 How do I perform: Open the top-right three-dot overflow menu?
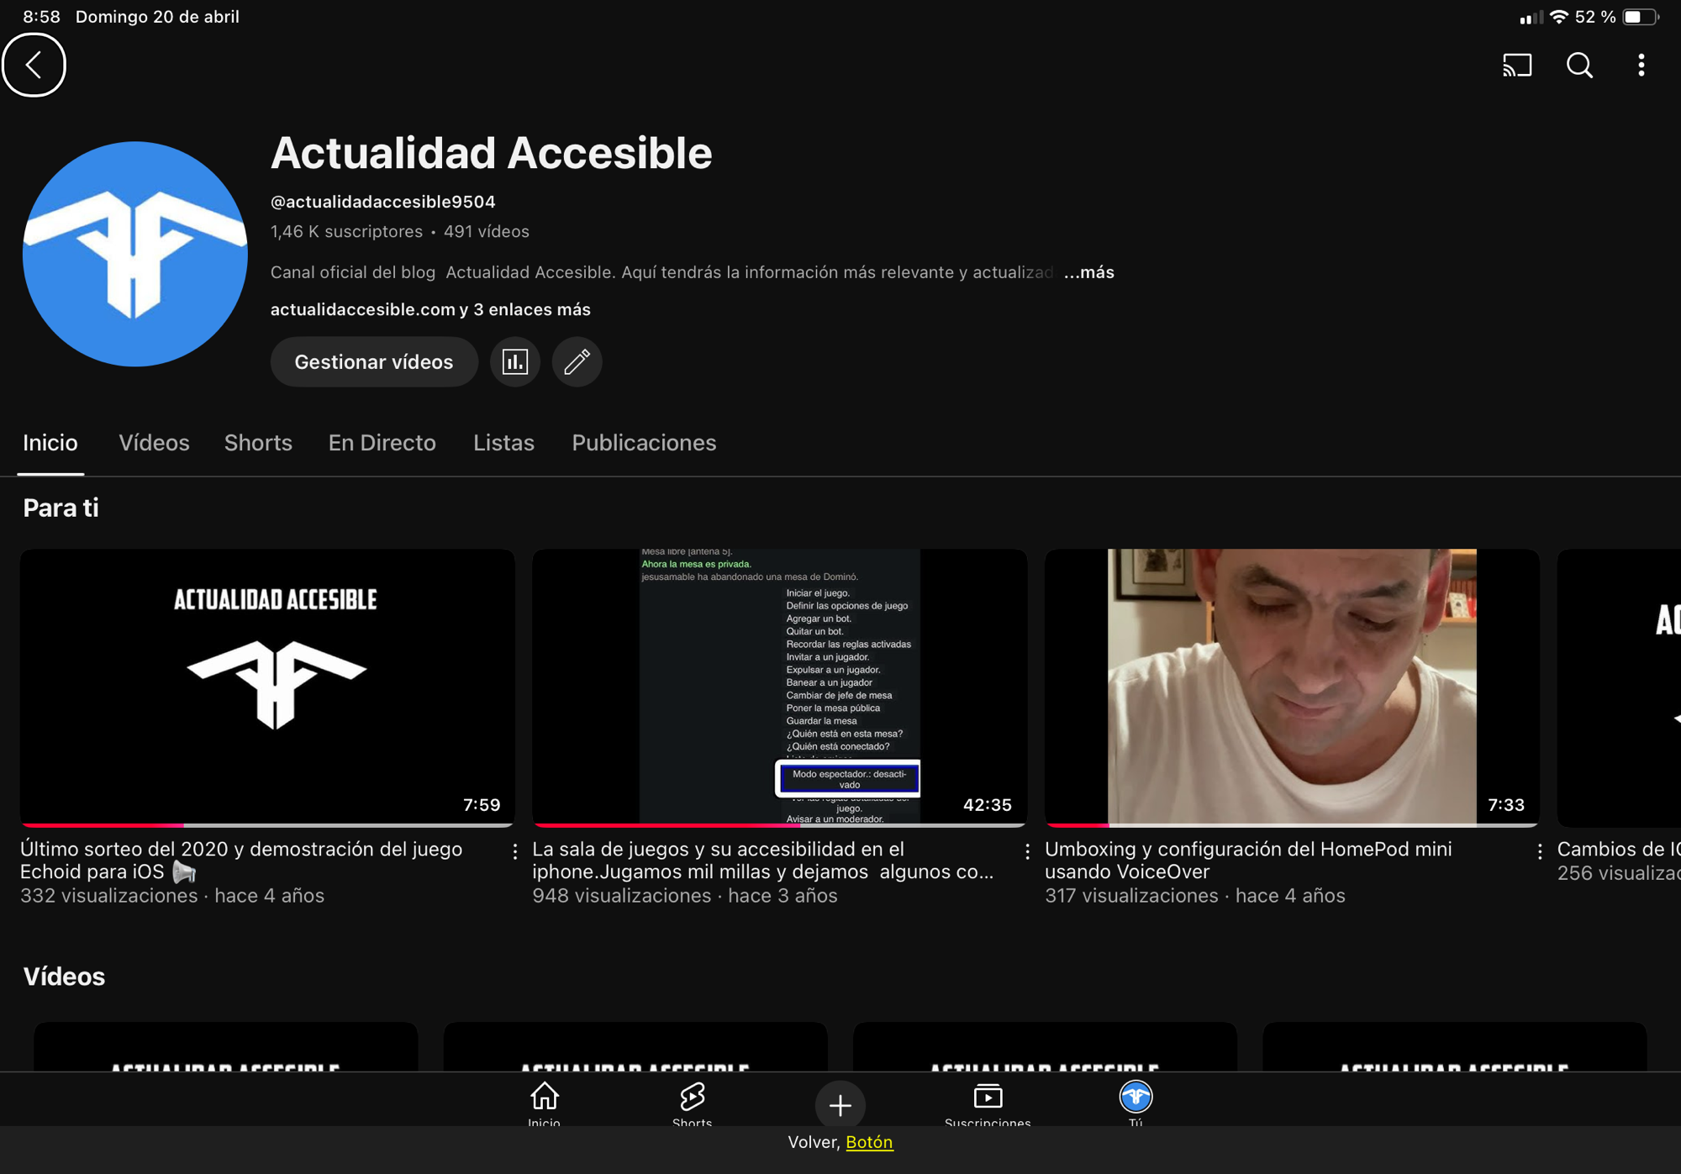pos(1641,65)
